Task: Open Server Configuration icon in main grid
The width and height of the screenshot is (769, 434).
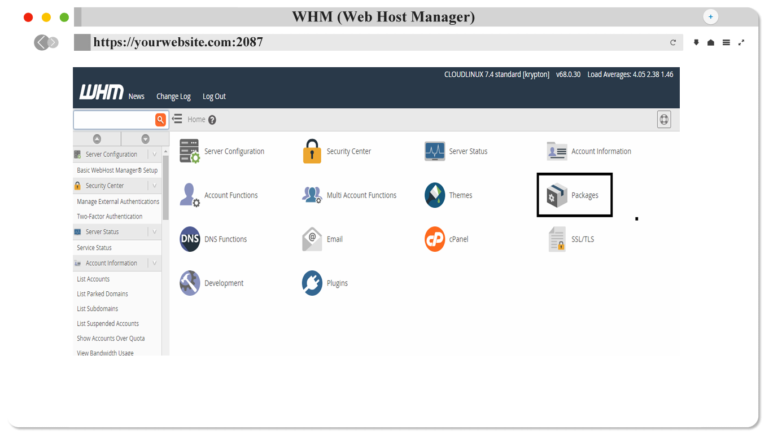Action: click(190, 151)
